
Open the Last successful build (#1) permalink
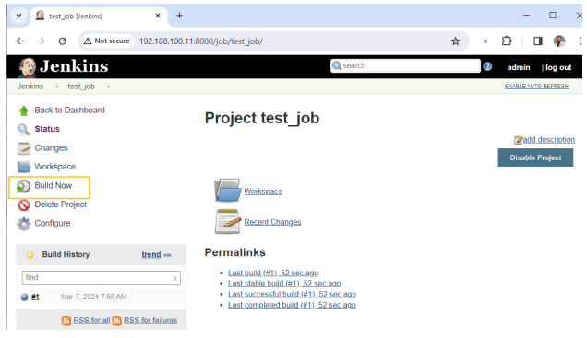(292, 295)
